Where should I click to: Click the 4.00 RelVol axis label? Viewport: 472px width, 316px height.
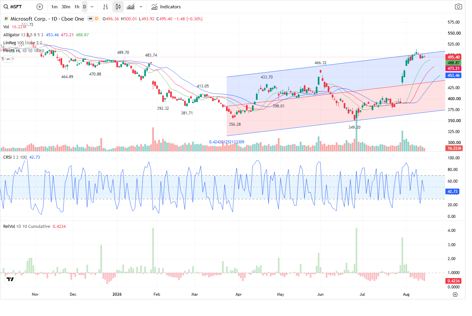pyautogui.click(x=451, y=231)
